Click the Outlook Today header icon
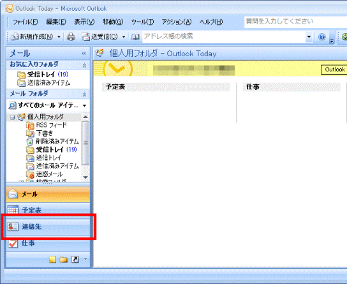The width and height of the screenshot is (347, 284). pyautogui.click(x=100, y=53)
